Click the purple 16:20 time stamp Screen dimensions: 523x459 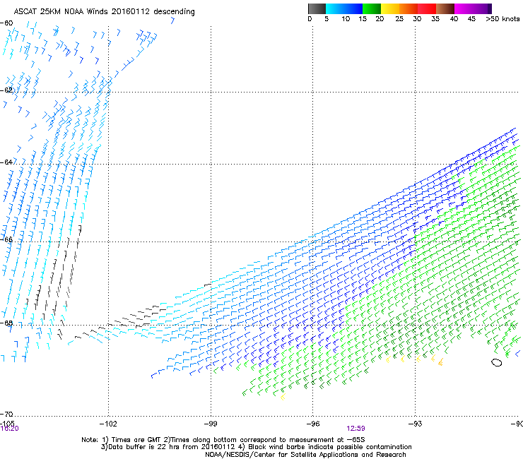pos(10,429)
